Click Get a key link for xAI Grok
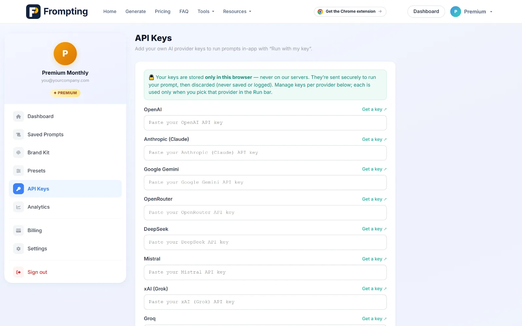This screenshot has height=326, width=522. click(x=374, y=289)
